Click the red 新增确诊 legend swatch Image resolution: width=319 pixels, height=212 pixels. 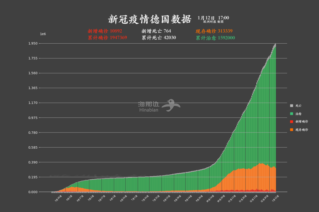coord(292,122)
